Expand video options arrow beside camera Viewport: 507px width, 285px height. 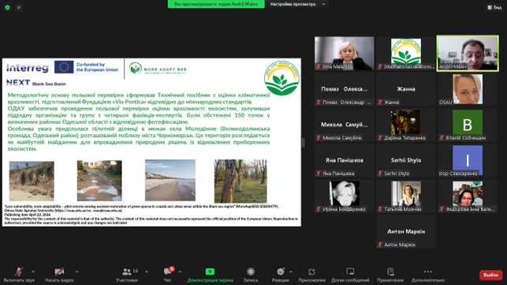76,272
